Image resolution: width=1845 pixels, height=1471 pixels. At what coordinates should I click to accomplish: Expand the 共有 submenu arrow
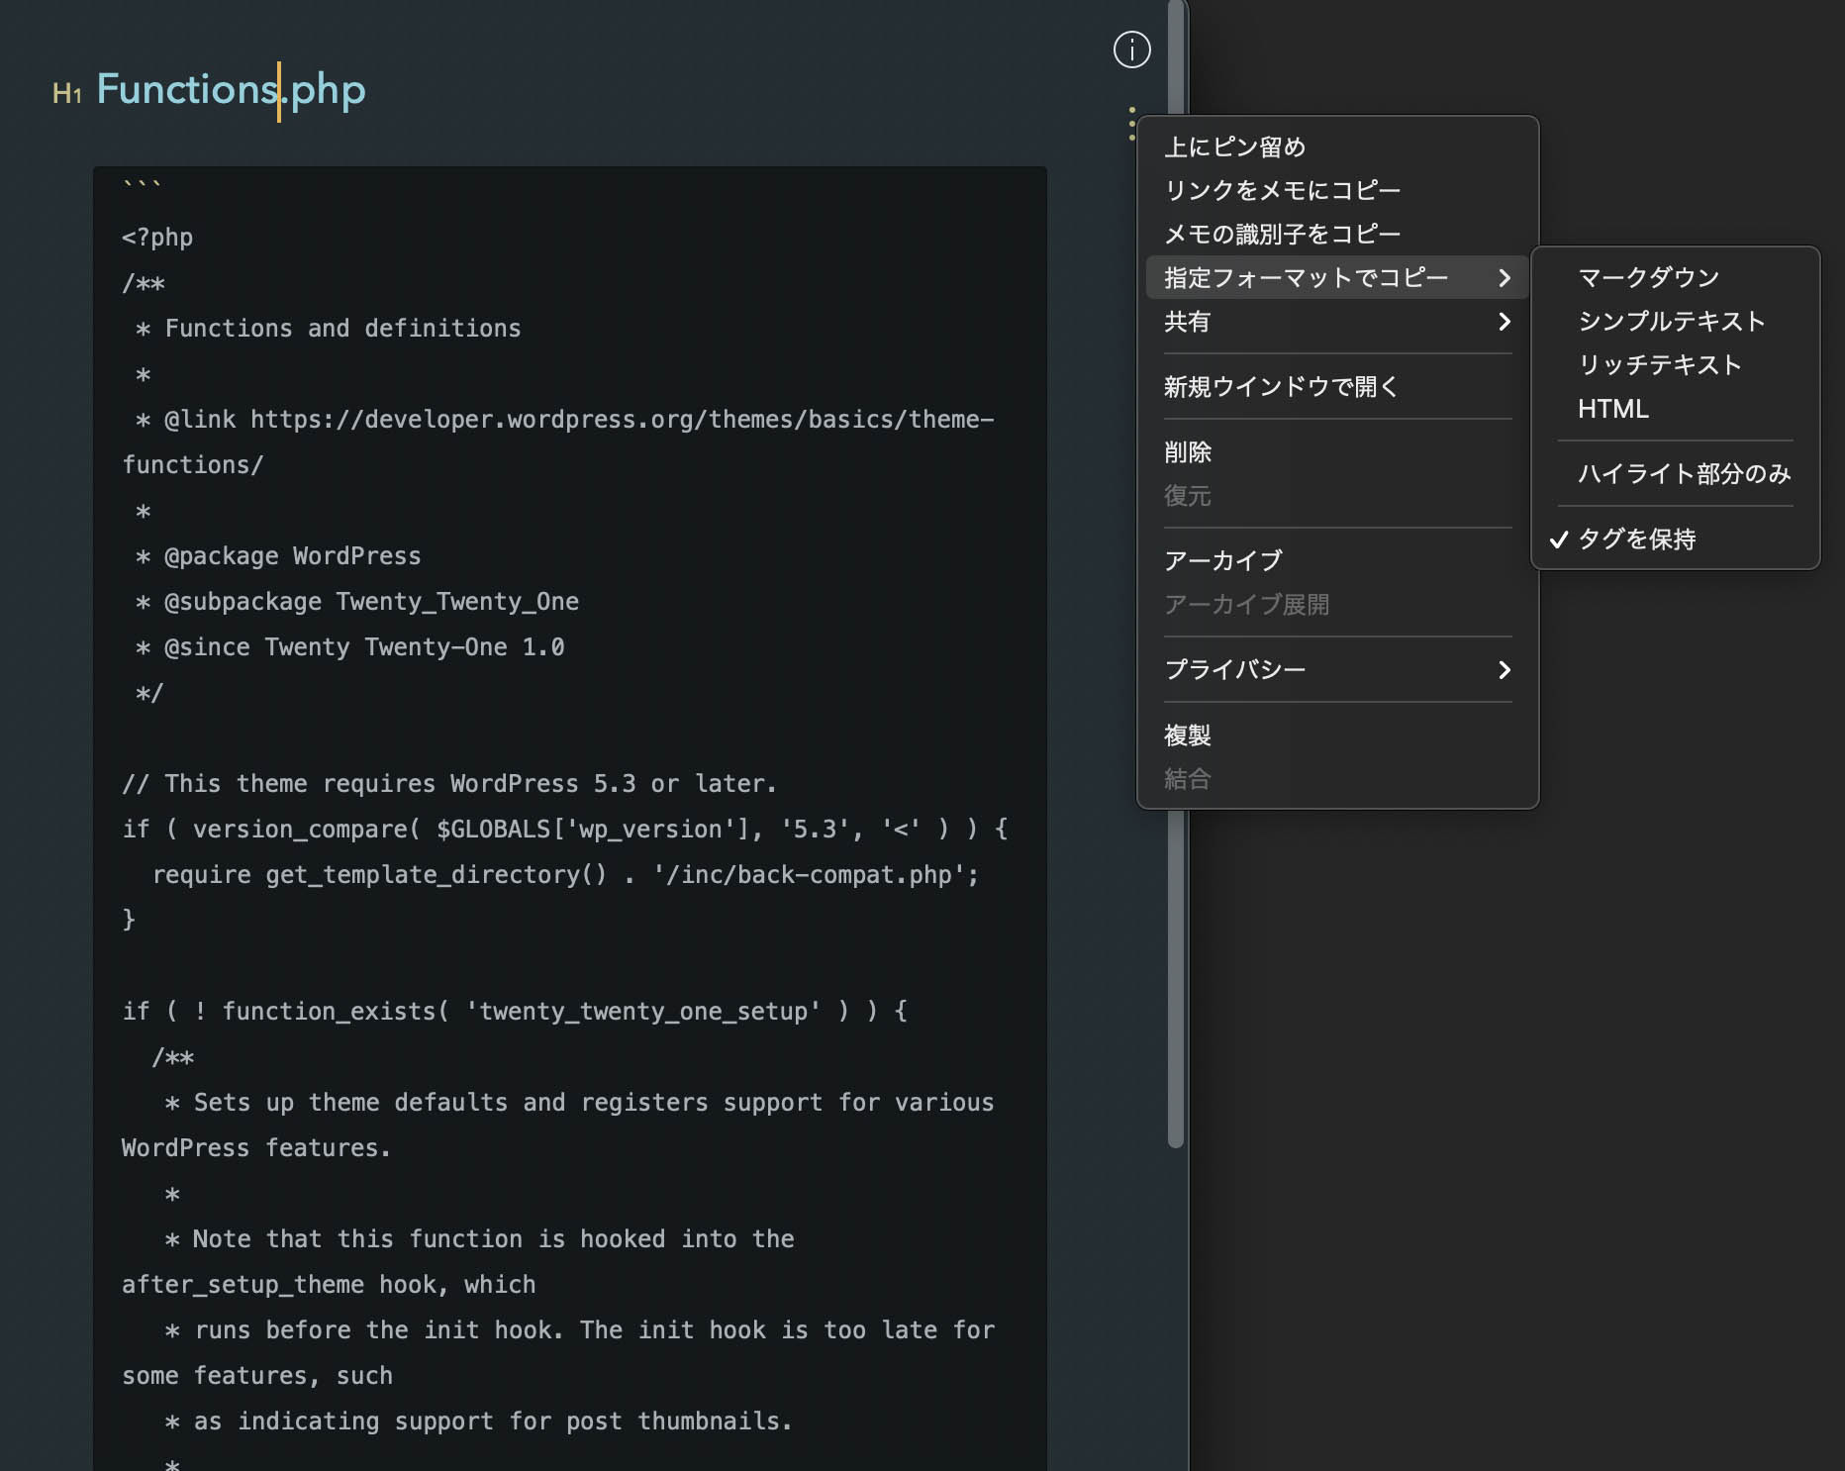coord(1504,322)
